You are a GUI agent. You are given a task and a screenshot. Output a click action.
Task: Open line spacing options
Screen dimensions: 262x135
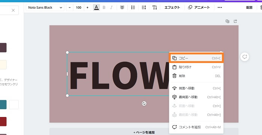pos(144,7)
